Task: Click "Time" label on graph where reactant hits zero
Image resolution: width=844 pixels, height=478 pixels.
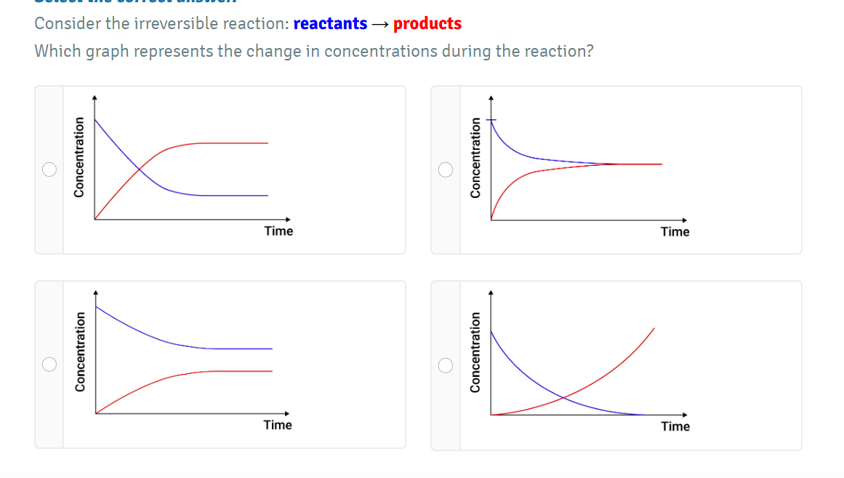Action: click(675, 426)
